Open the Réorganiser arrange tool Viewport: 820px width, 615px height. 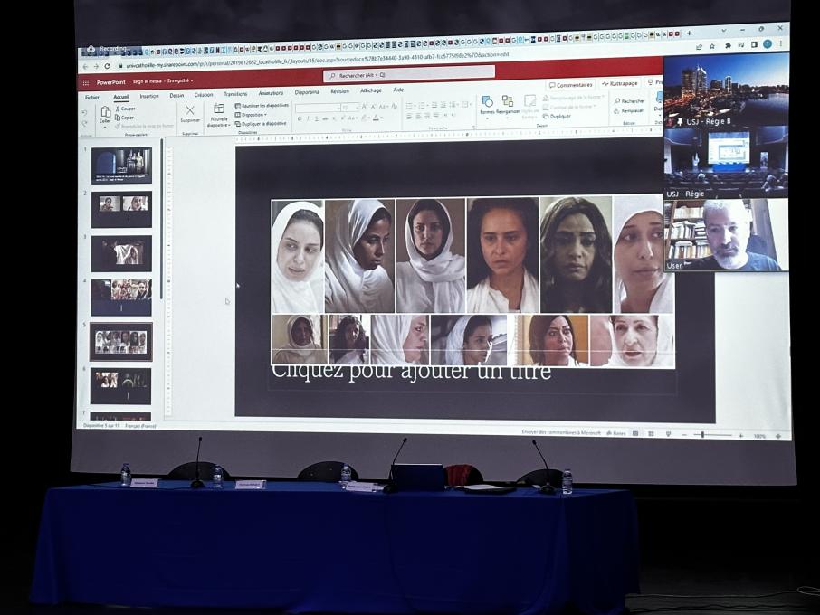coord(507,101)
